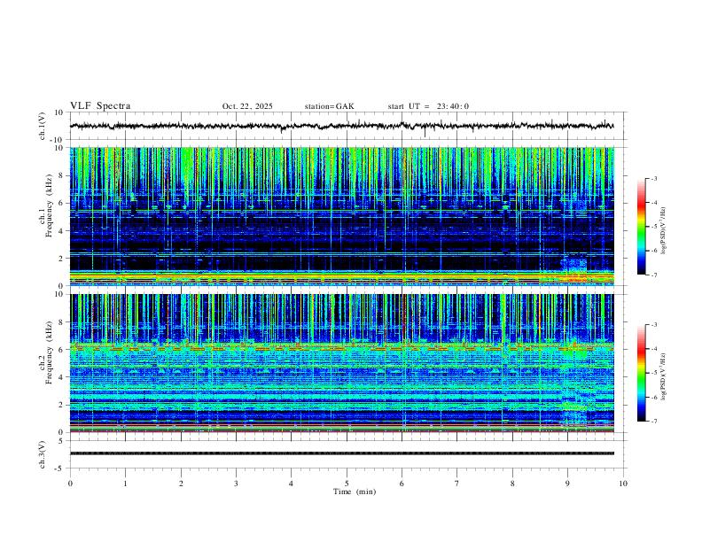Screen dimensions: 702x542
Task: Click the time axis tick label "7"
Action: tap(457, 484)
